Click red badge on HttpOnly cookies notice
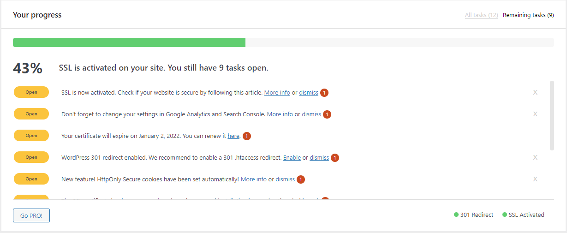This screenshot has height=233, width=567. 301,179
